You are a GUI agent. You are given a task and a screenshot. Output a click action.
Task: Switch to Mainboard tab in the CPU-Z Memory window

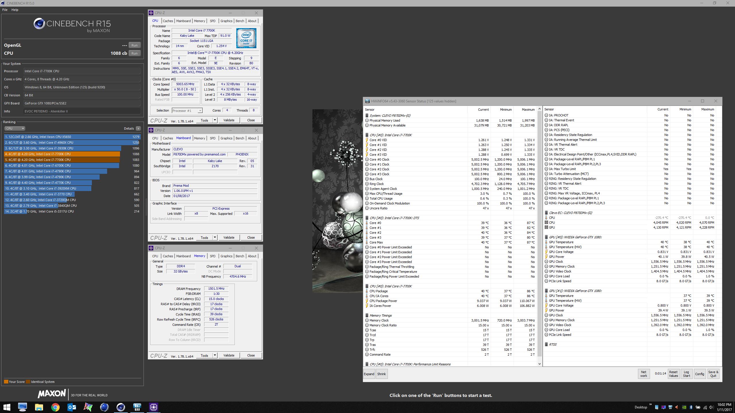[x=183, y=256]
